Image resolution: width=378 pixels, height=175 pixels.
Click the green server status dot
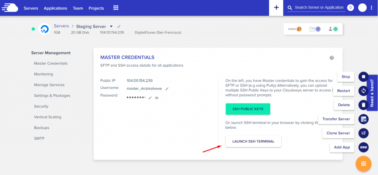click(x=33, y=29)
